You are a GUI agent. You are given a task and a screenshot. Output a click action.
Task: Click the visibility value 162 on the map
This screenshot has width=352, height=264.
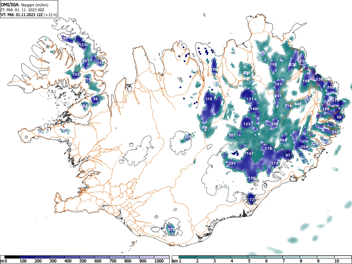[x=100, y=63]
